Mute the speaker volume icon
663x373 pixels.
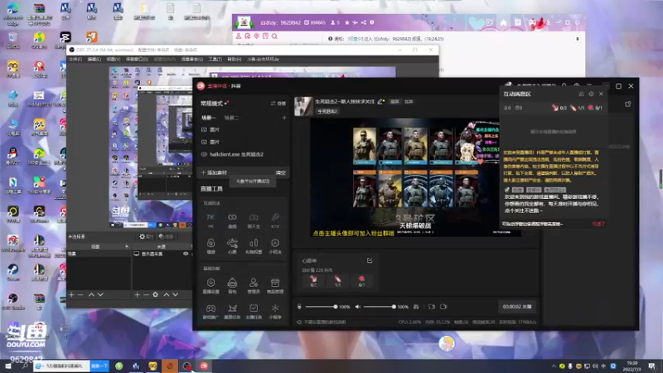pyautogui.click(x=358, y=307)
